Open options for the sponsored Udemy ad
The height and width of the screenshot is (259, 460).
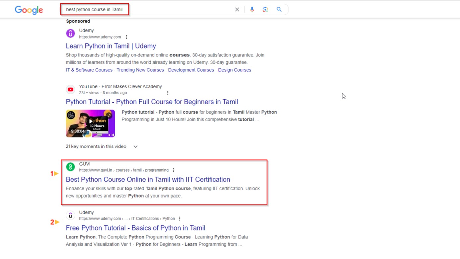pos(126,37)
